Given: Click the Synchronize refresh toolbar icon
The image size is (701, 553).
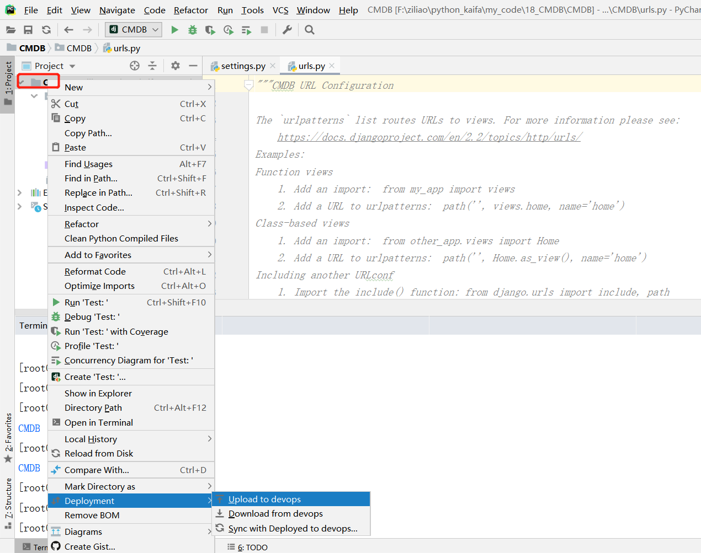Looking at the screenshot, I should [46, 30].
